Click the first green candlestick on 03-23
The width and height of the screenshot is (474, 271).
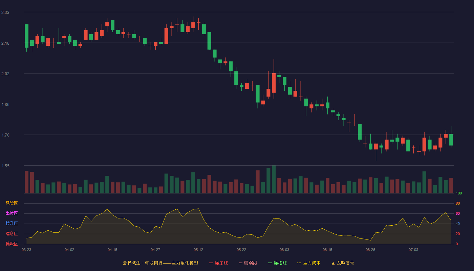(x=26, y=36)
